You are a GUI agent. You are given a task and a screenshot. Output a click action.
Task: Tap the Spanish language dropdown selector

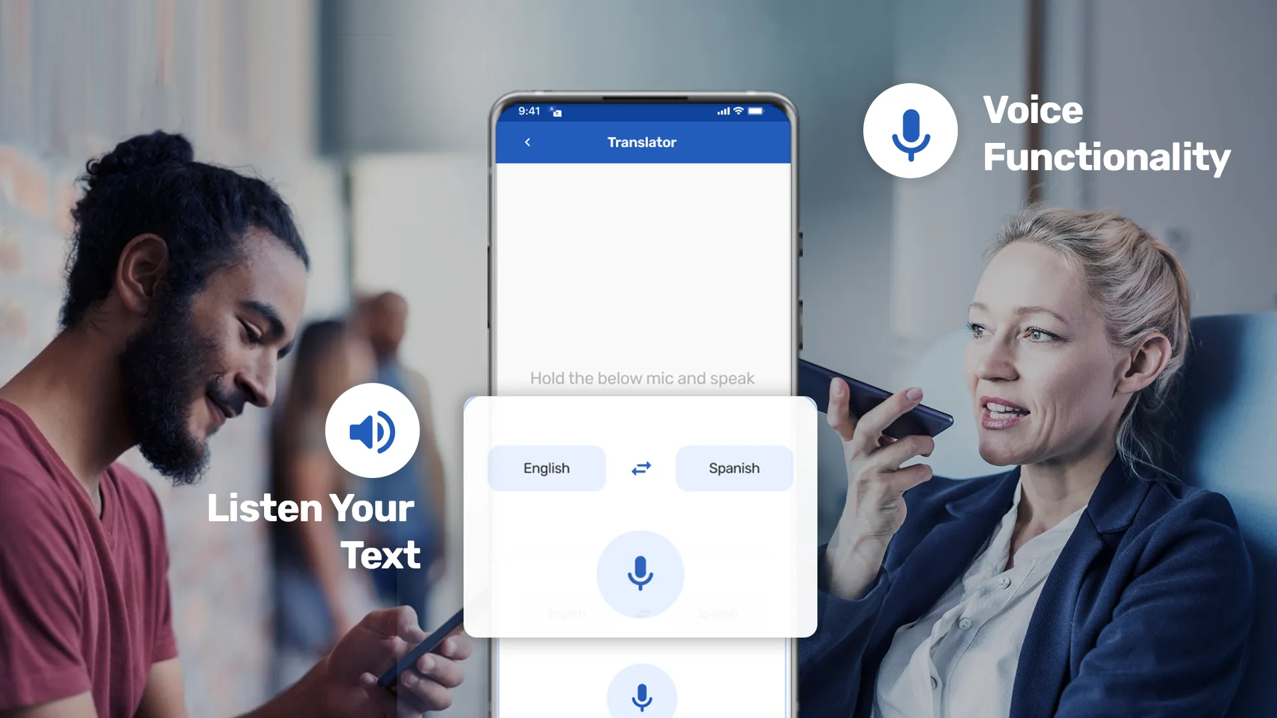pos(733,467)
